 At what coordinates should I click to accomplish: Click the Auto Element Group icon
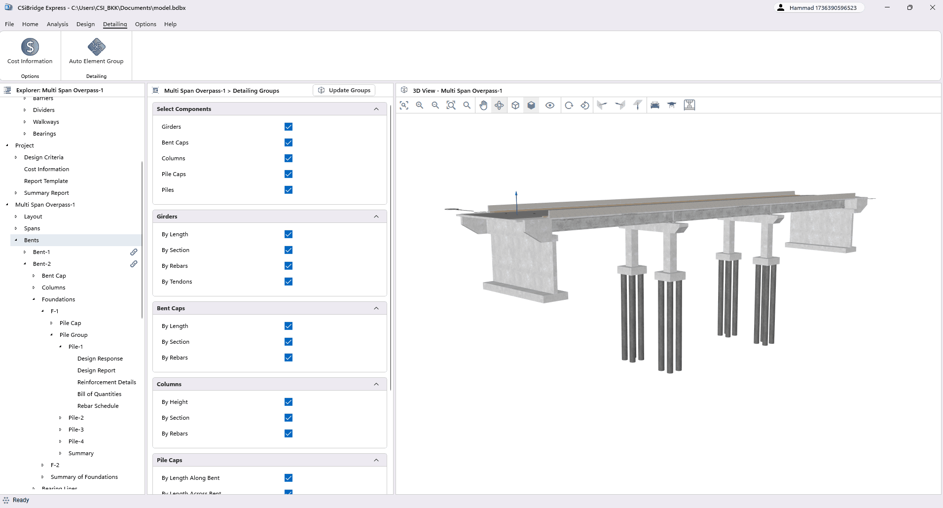coord(96,47)
